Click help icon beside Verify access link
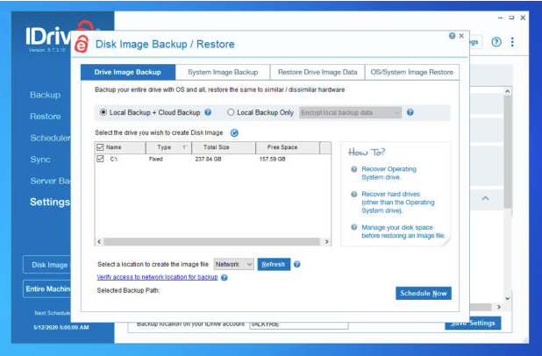 (225, 278)
